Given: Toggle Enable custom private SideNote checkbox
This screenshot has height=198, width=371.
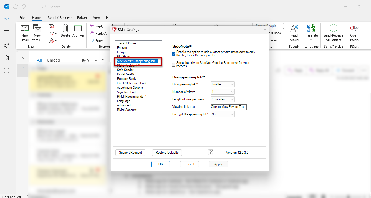Looking at the screenshot, I should coord(174,54).
